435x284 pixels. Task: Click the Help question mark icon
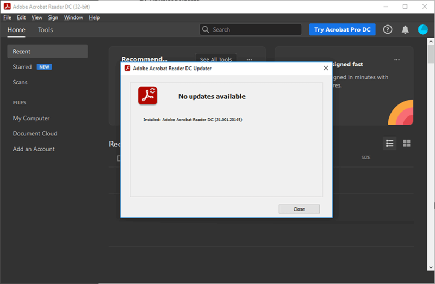pos(388,29)
